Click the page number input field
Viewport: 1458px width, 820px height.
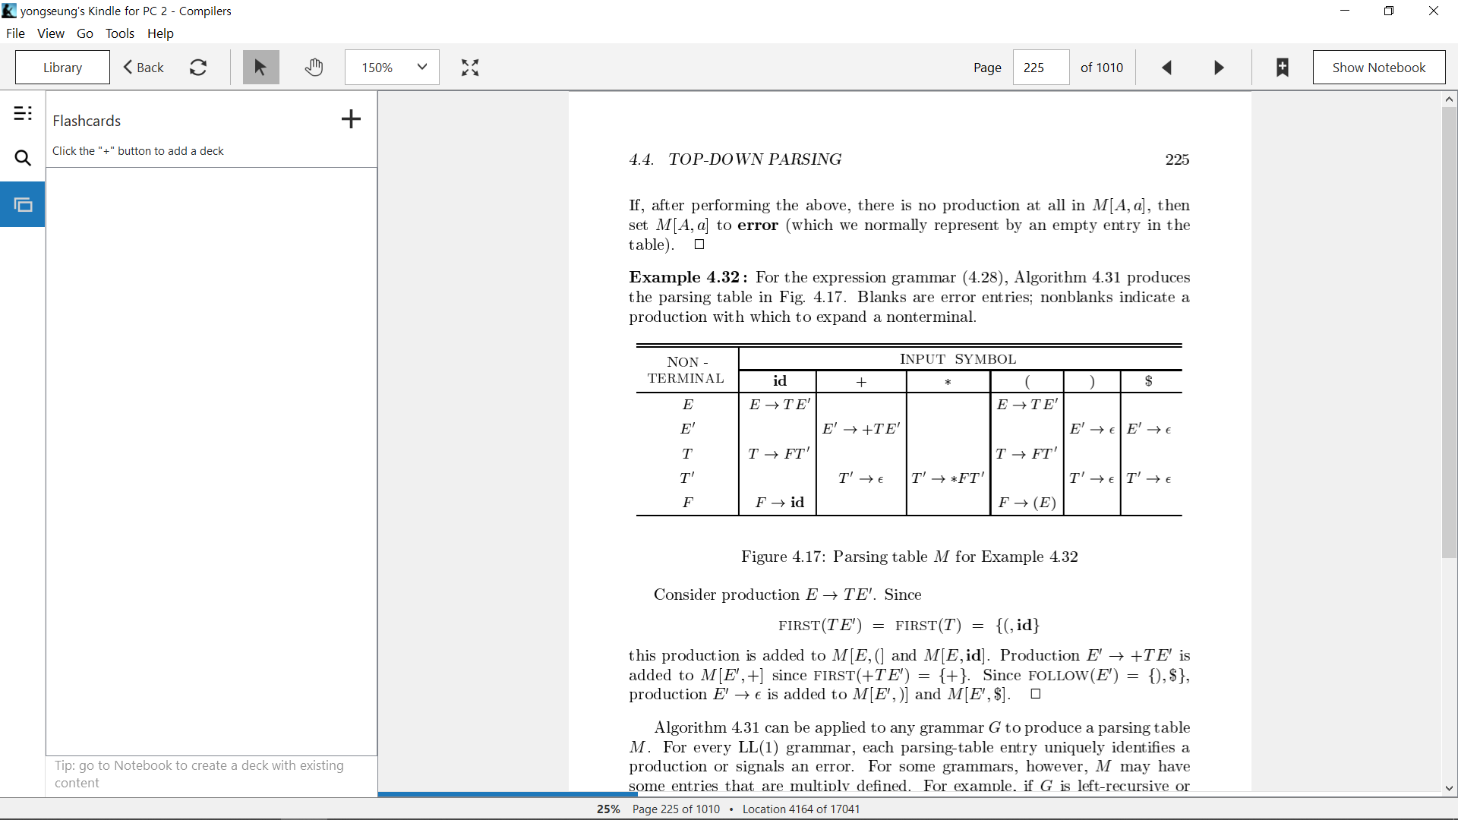[1041, 68]
